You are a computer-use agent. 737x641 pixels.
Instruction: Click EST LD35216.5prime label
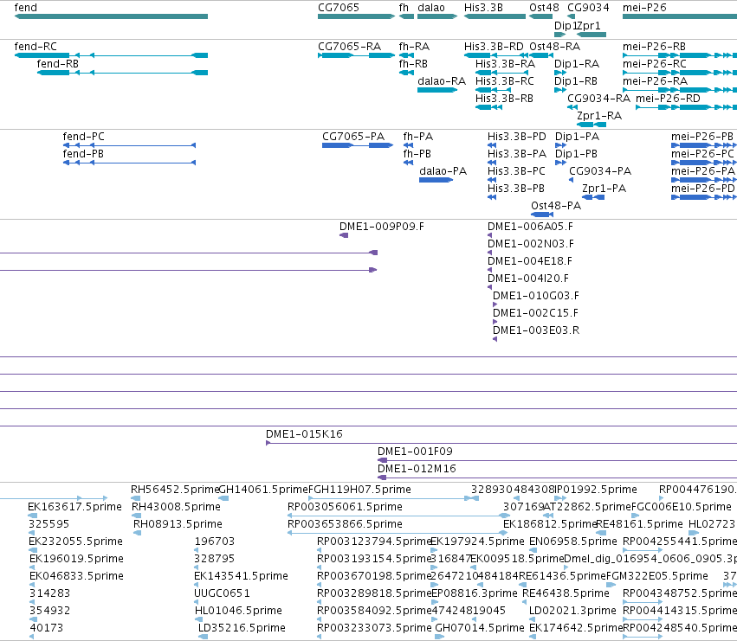pos(242,628)
